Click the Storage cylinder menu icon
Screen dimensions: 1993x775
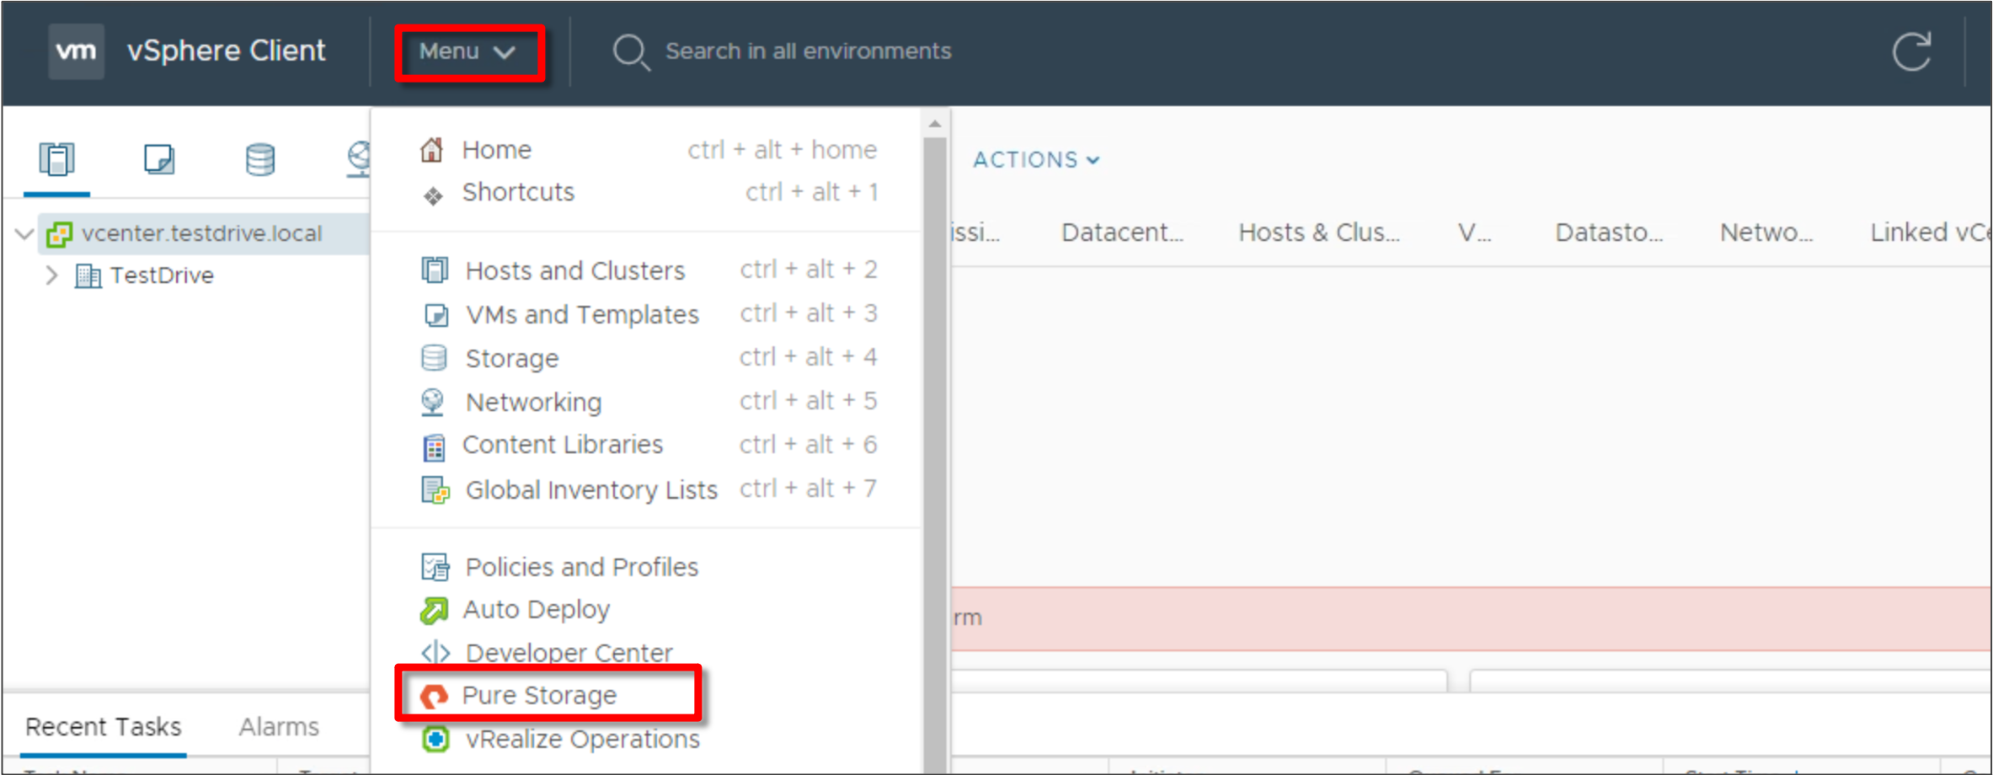coord(434,358)
